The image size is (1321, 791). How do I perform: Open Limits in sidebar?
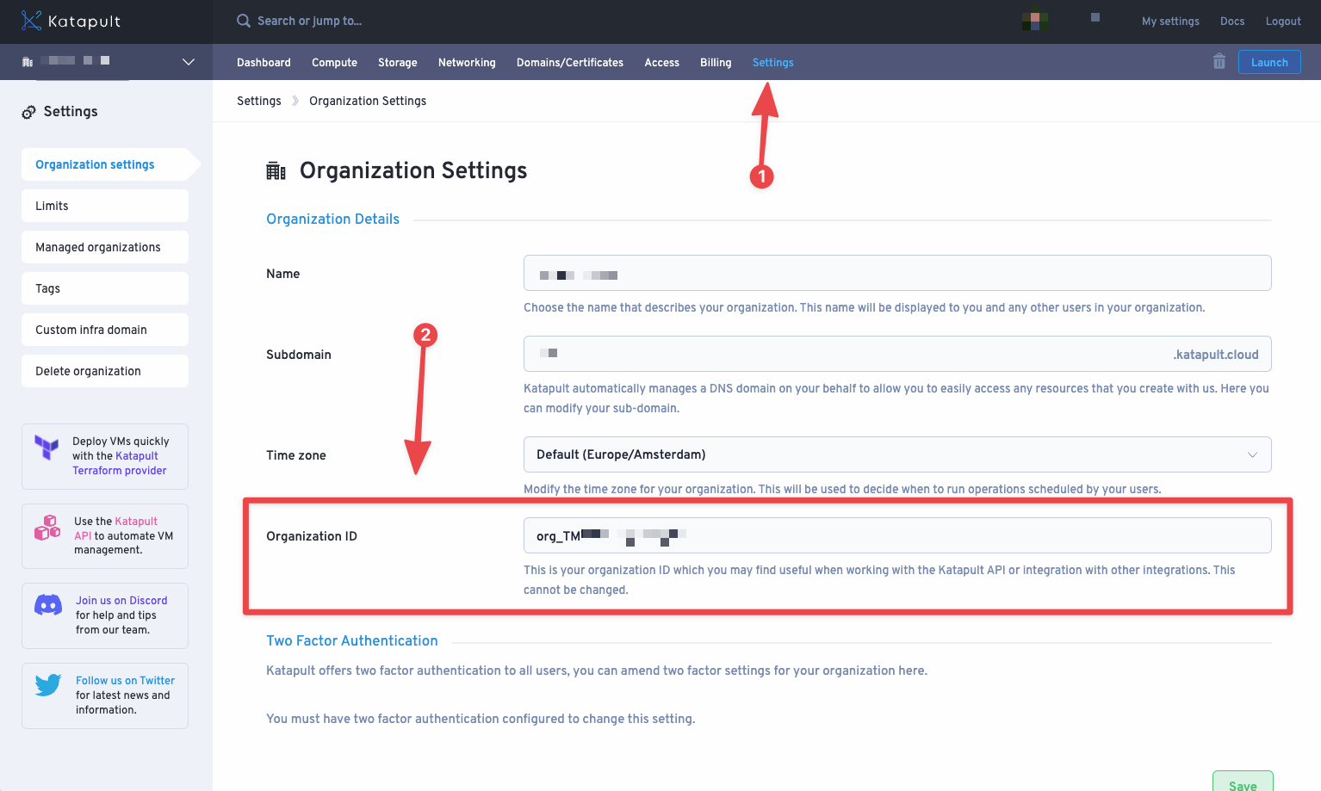[x=105, y=206]
